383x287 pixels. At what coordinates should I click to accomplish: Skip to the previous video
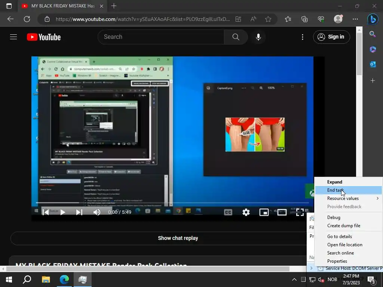46,212
